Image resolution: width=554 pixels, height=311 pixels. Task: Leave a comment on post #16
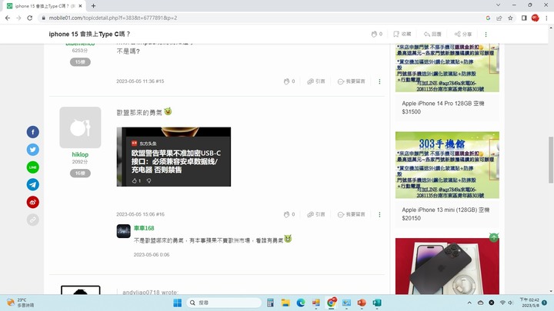click(x=351, y=214)
